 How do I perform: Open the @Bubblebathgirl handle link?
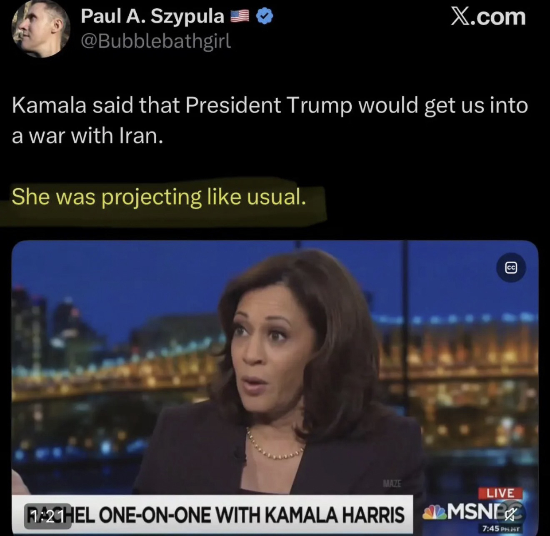coord(155,41)
